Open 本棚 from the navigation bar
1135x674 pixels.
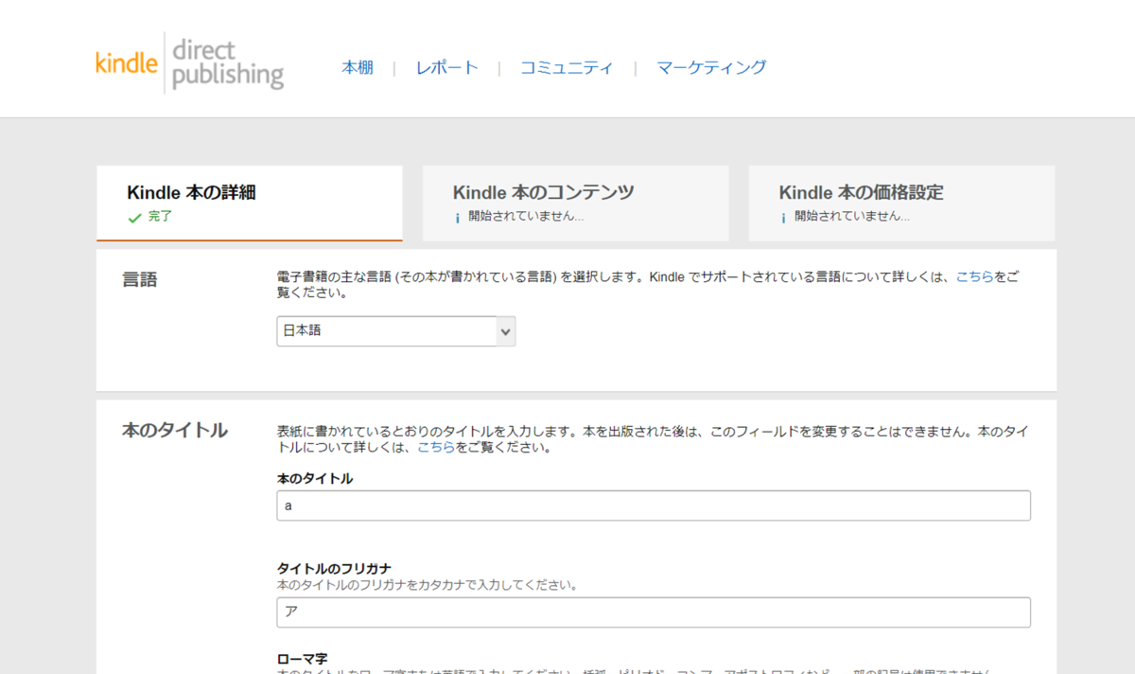pos(358,67)
